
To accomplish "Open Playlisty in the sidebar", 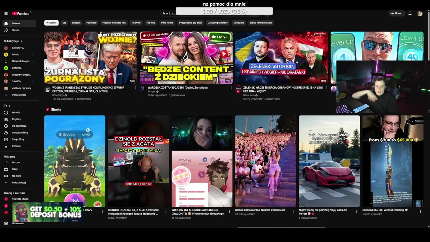I will click(19, 119).
